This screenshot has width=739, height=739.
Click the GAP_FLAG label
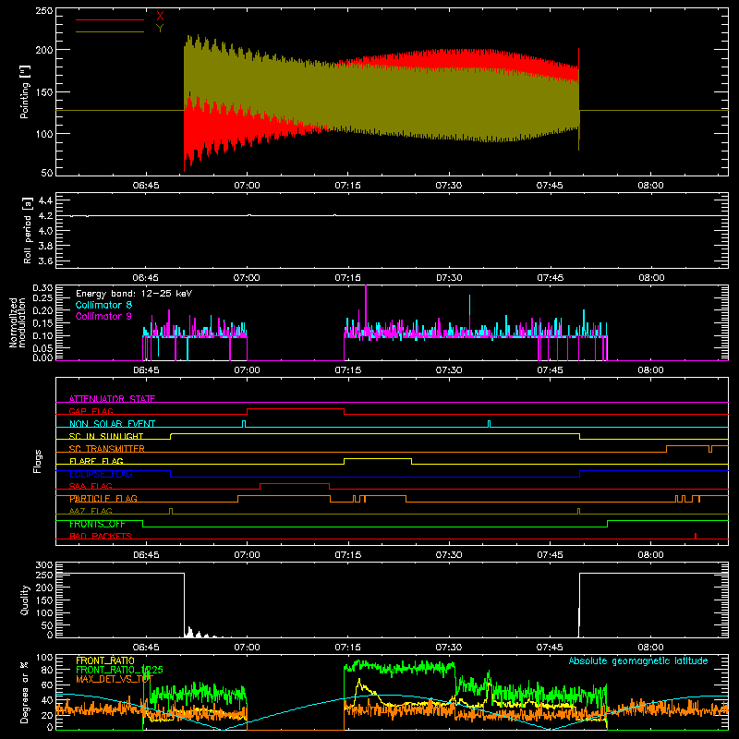(x=91, y=411)
